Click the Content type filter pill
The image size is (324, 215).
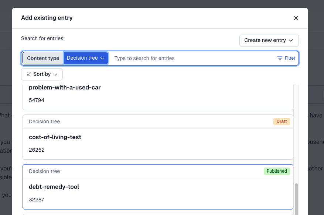tap(43, 58)
